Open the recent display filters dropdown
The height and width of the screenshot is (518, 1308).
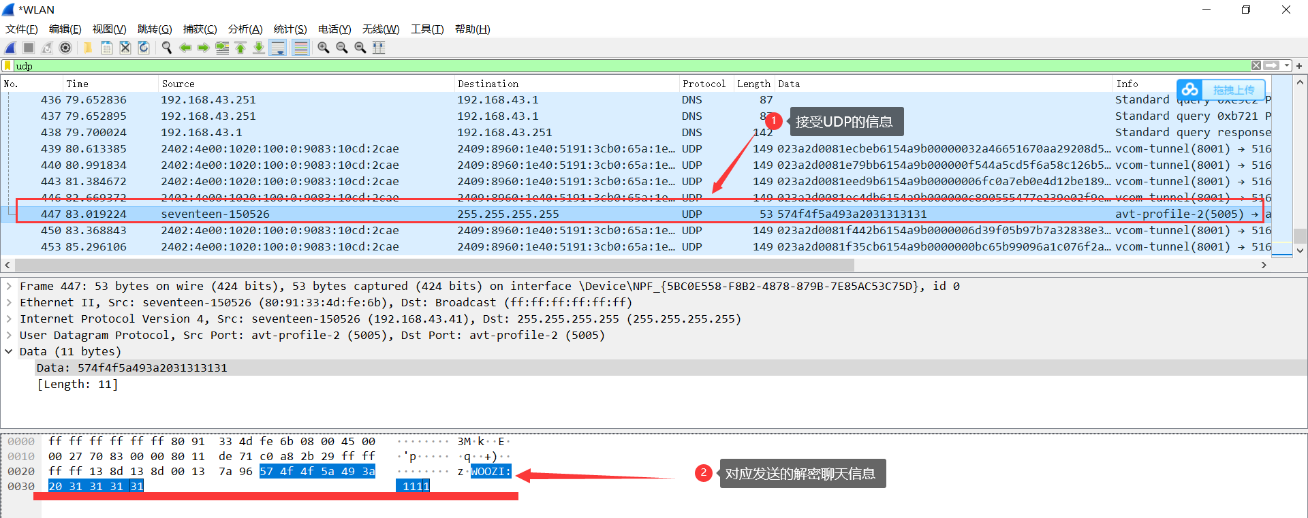(x=1287, y=66)
